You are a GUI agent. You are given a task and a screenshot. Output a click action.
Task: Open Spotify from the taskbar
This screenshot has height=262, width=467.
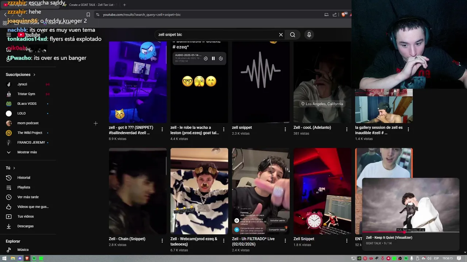pyautogui.click(x=34, y=258)
